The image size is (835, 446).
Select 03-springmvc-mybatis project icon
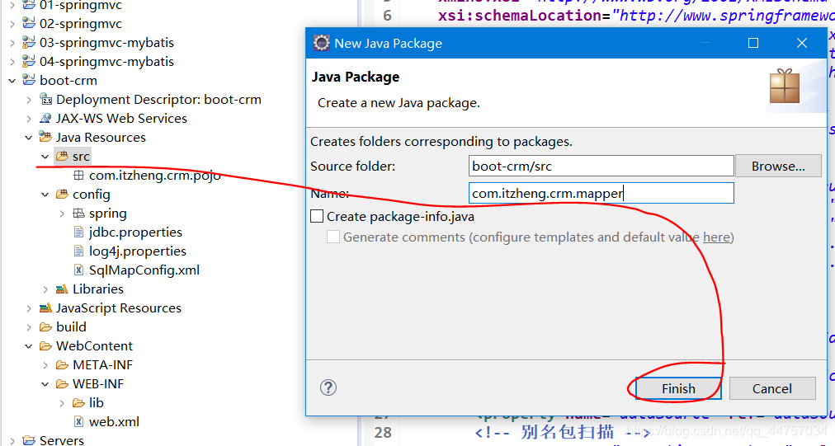tap(29, 42)
